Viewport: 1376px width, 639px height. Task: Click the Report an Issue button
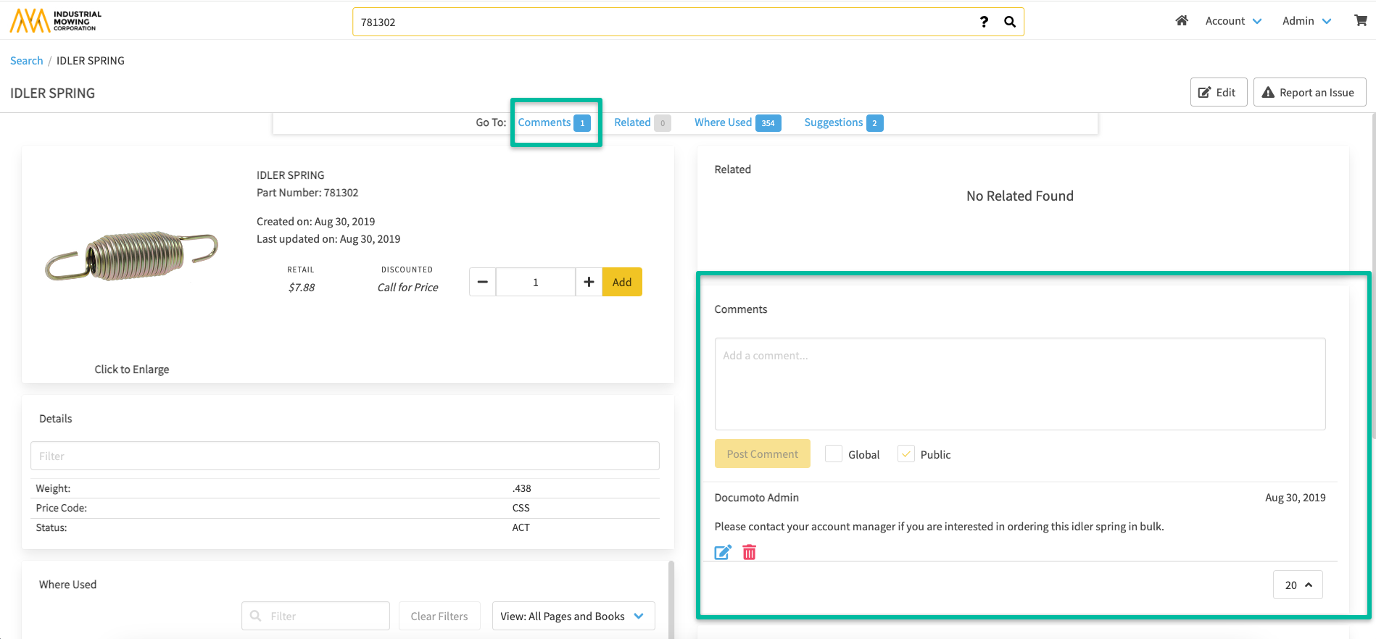tap(1309, 93)
